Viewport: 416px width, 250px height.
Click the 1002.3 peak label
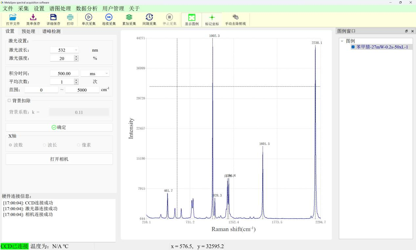(214, 36)
